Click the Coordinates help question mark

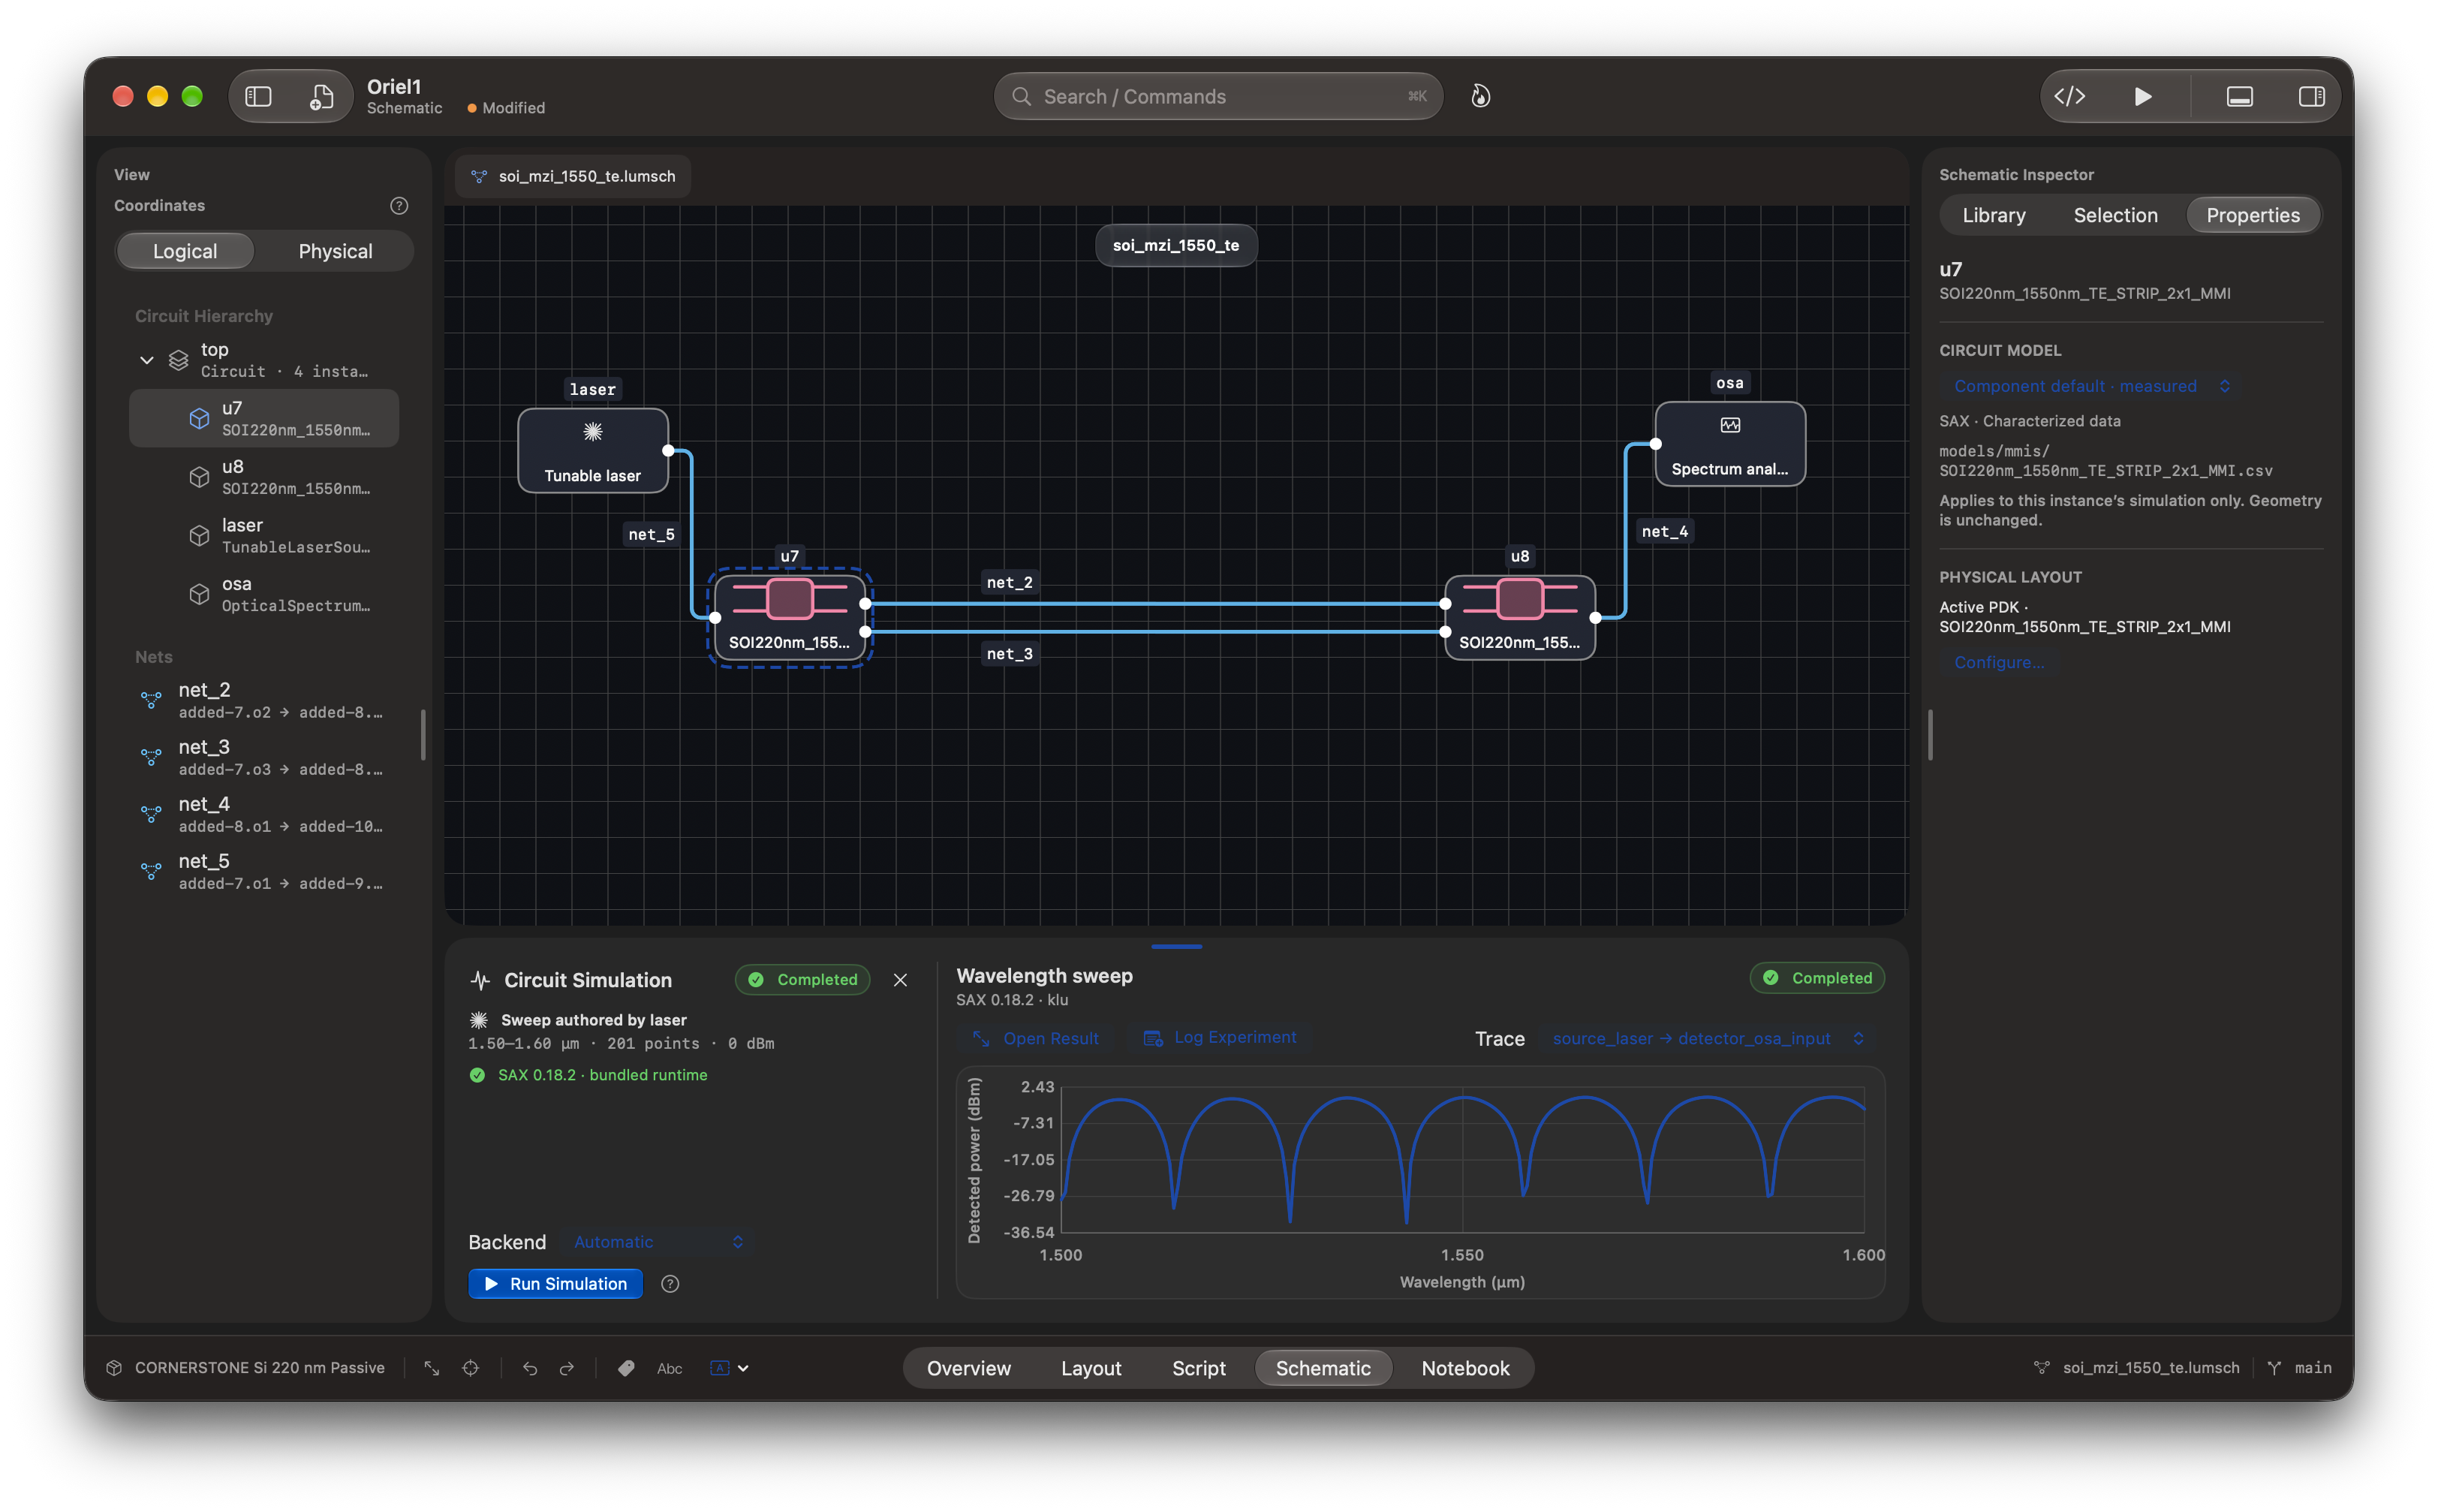click(399, 206)
